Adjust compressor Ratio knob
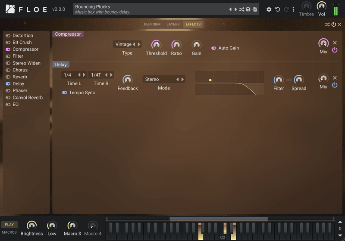The width and height of the screenshot is (345, 241). point(176,45)
